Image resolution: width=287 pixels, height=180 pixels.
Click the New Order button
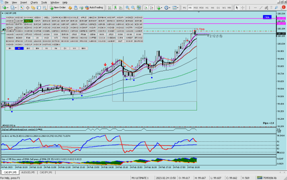click(58, 8)
